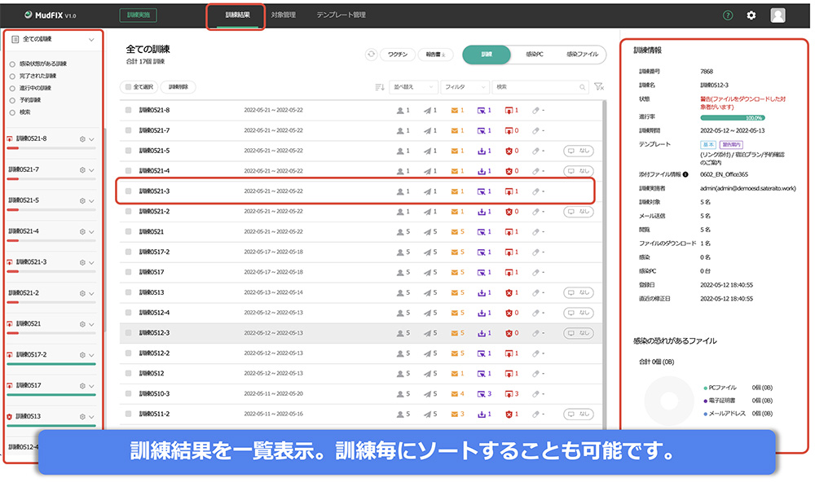Viewport: 815px width, 487px height.
Task: Click the red shield icon in 訓練0521-2 row
Action: coord(509,212)
